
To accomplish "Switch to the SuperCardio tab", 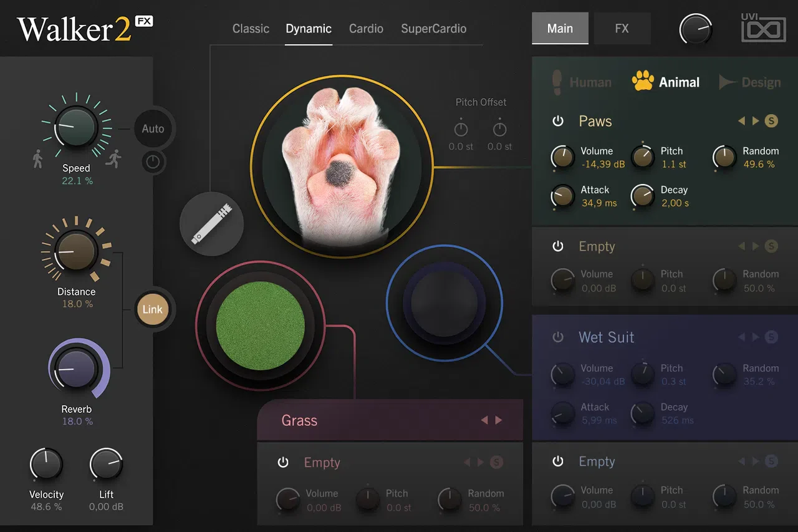I will pyautogui.click(x=433, y=29).
